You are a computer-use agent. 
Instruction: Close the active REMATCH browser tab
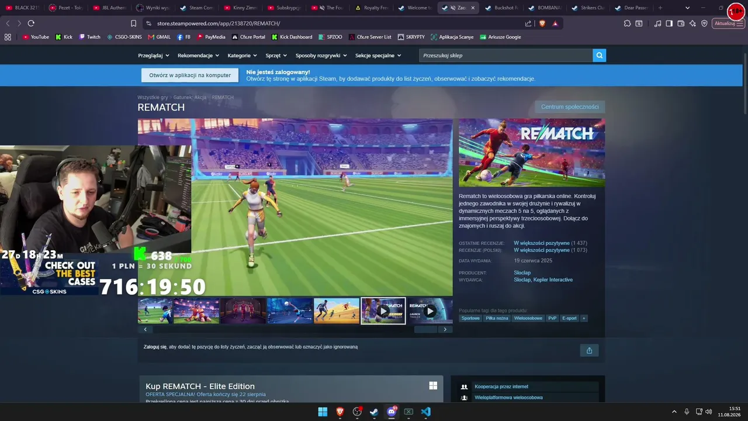coord(473,8)
